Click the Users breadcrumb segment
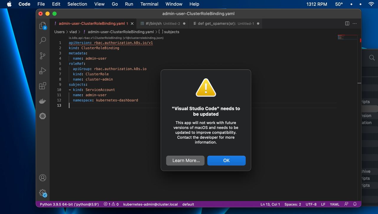 pos(59,32)
